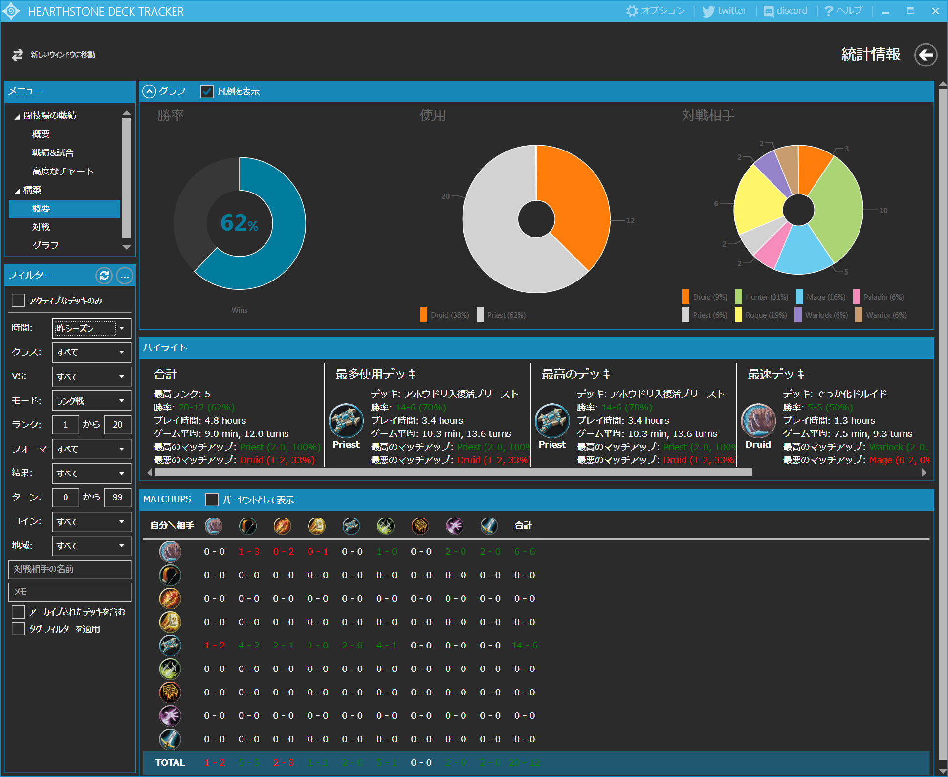Click the Warlock class icon in matchup header
This screenshot has height=777, width=948.
[455, 526]
